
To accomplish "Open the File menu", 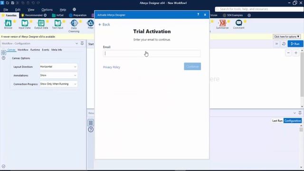I will [6, 9].
